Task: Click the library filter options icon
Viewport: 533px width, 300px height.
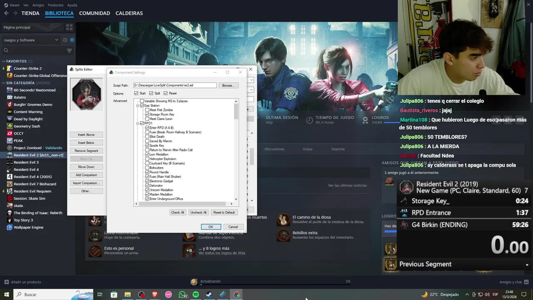Action: point(69,50)
